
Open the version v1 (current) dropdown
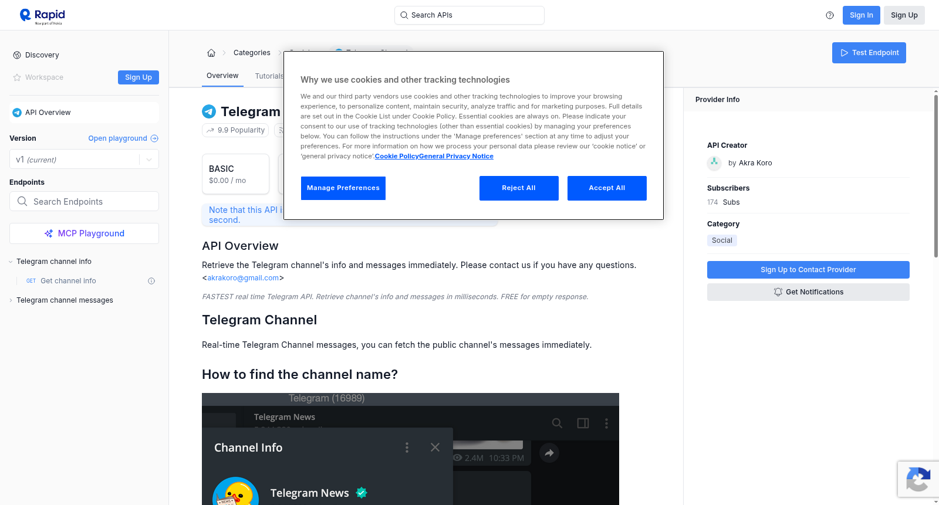84,160
